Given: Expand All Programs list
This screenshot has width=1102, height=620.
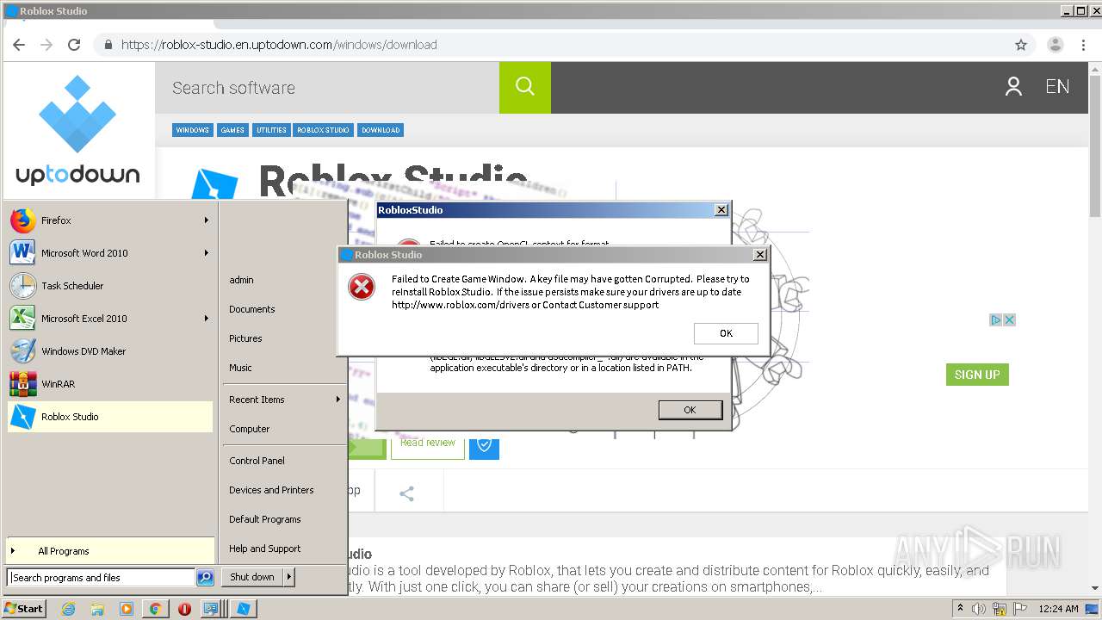Looking at the screenshot, I should [x=110, y=551].
